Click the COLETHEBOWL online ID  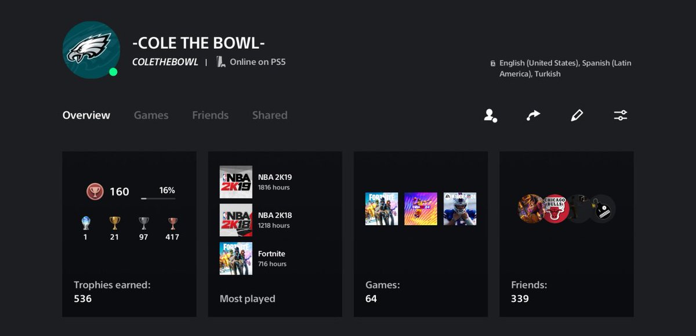click(x=165, y=62)
